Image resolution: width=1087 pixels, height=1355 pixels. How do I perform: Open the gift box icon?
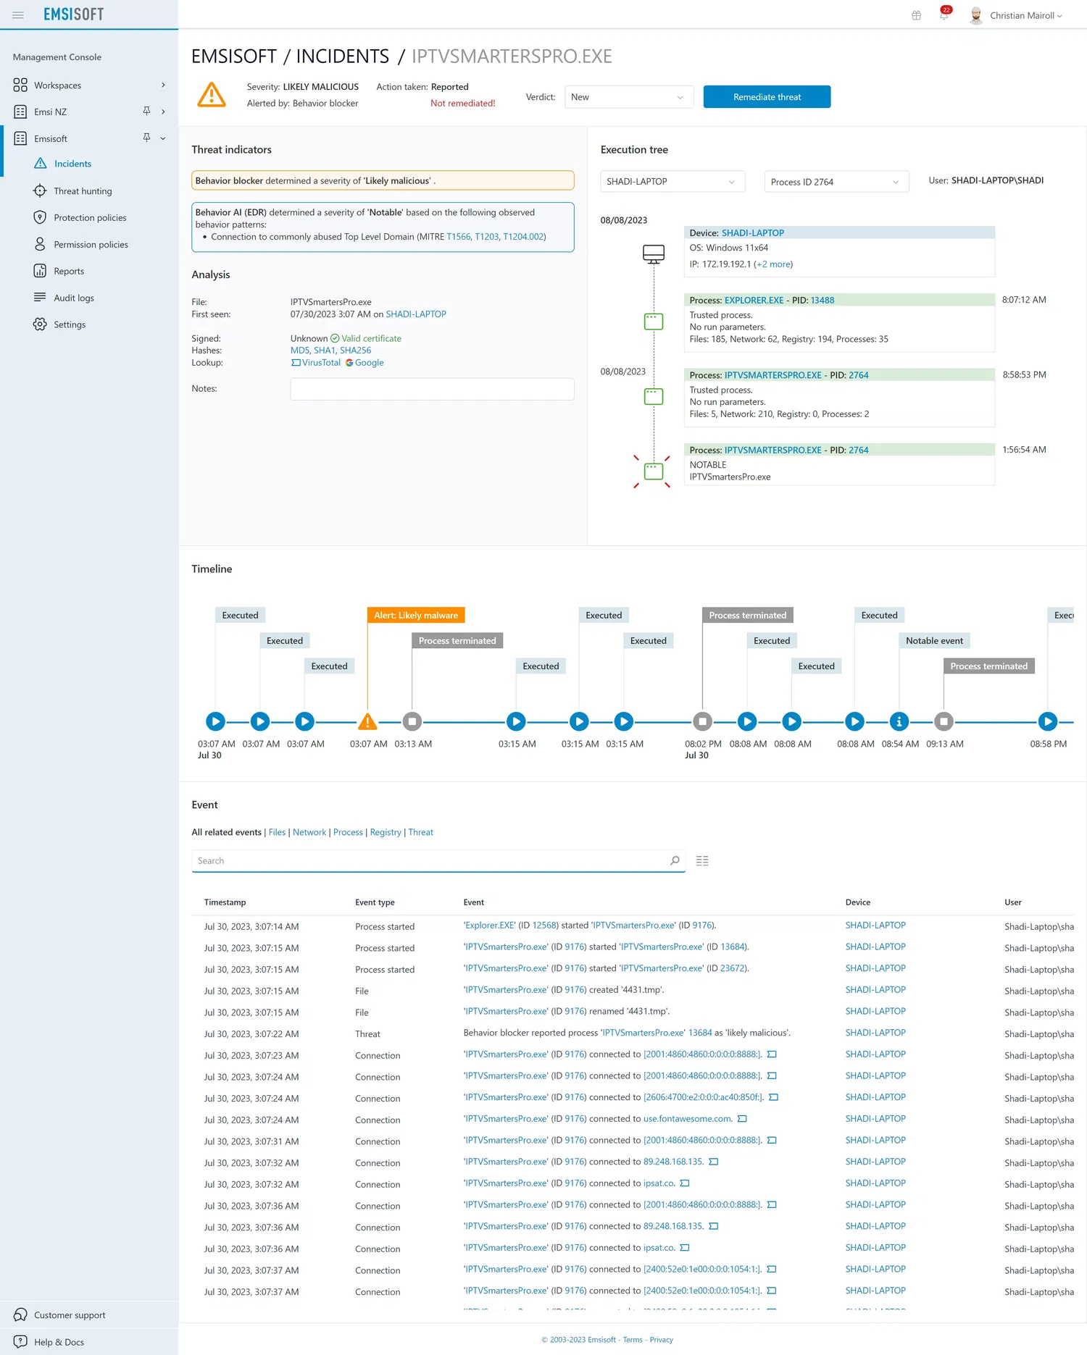(917, 15)
